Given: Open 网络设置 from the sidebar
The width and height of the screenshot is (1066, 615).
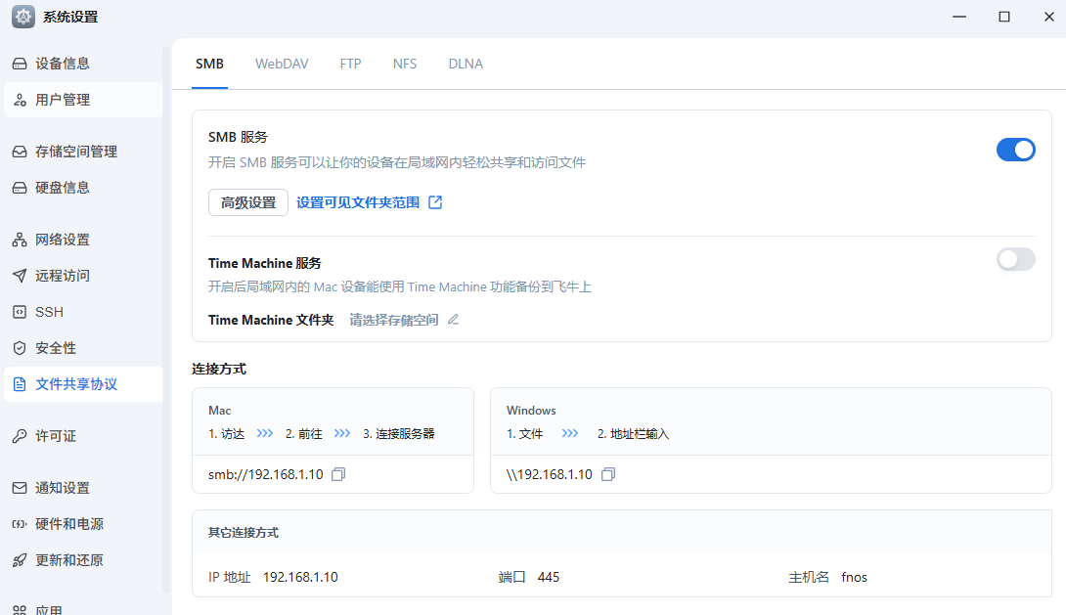Looking at the screenshot, I should click(63, 240).
